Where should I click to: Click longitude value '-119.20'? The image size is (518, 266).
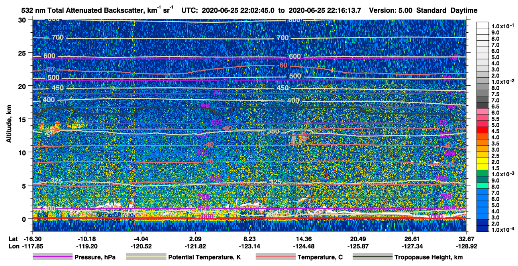[86, 246]
